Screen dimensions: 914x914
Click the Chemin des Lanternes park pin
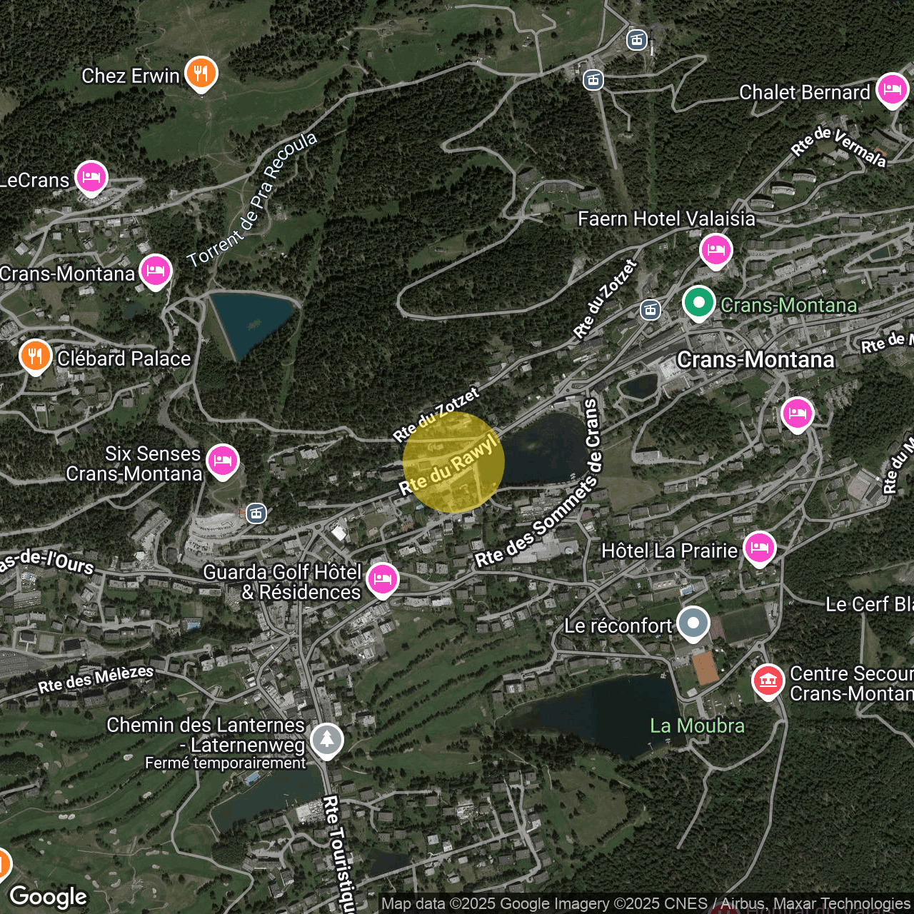pos(326,739)
